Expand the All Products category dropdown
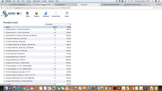 (x=58, y=24)
